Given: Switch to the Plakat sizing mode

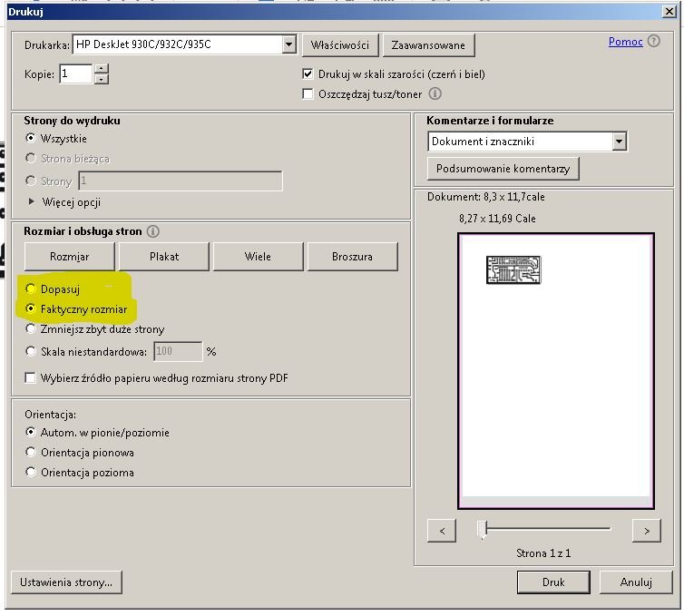Looking at the screenshot, I should click(164, 257).
